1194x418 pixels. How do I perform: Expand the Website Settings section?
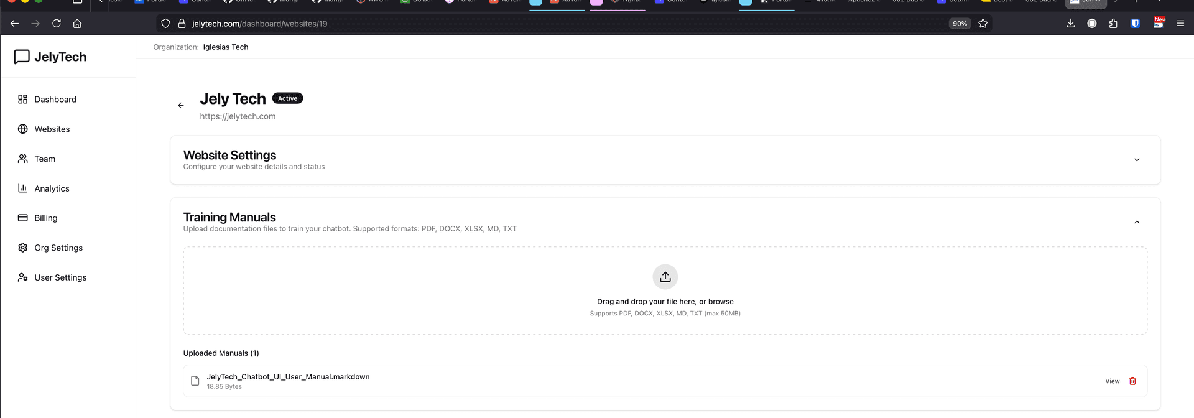pyautogui.click(x=1136, y=160)
